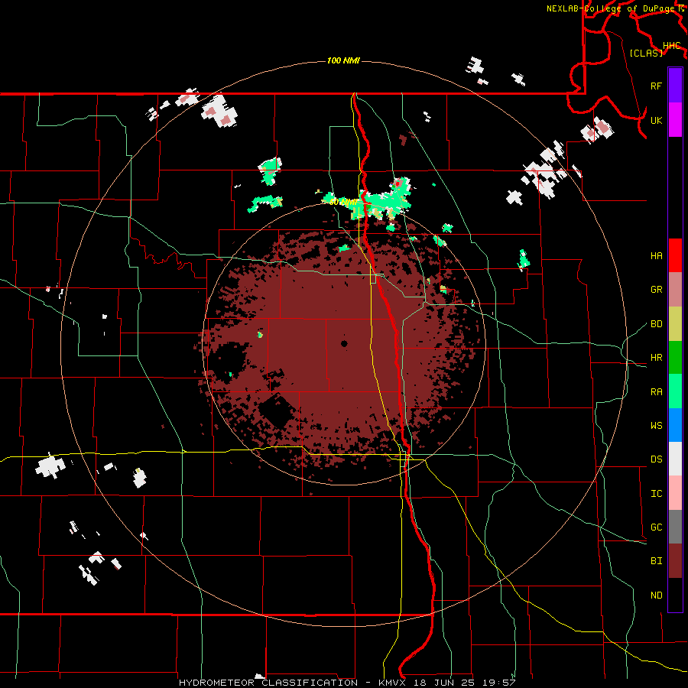The image size is (688, 688).
Task: Click the "[CLAS]" label
Action: pos(646,53)
